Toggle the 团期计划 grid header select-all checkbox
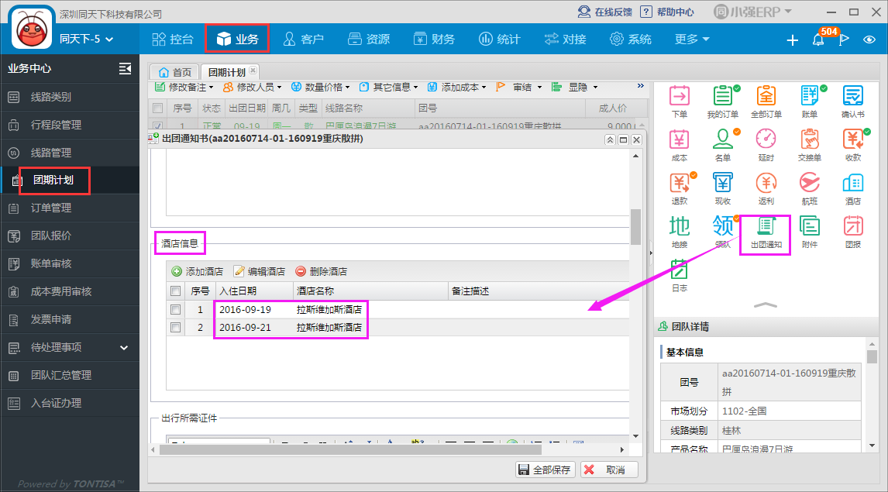Viewport: 888px width, 492px height. [x=158, y=108]
